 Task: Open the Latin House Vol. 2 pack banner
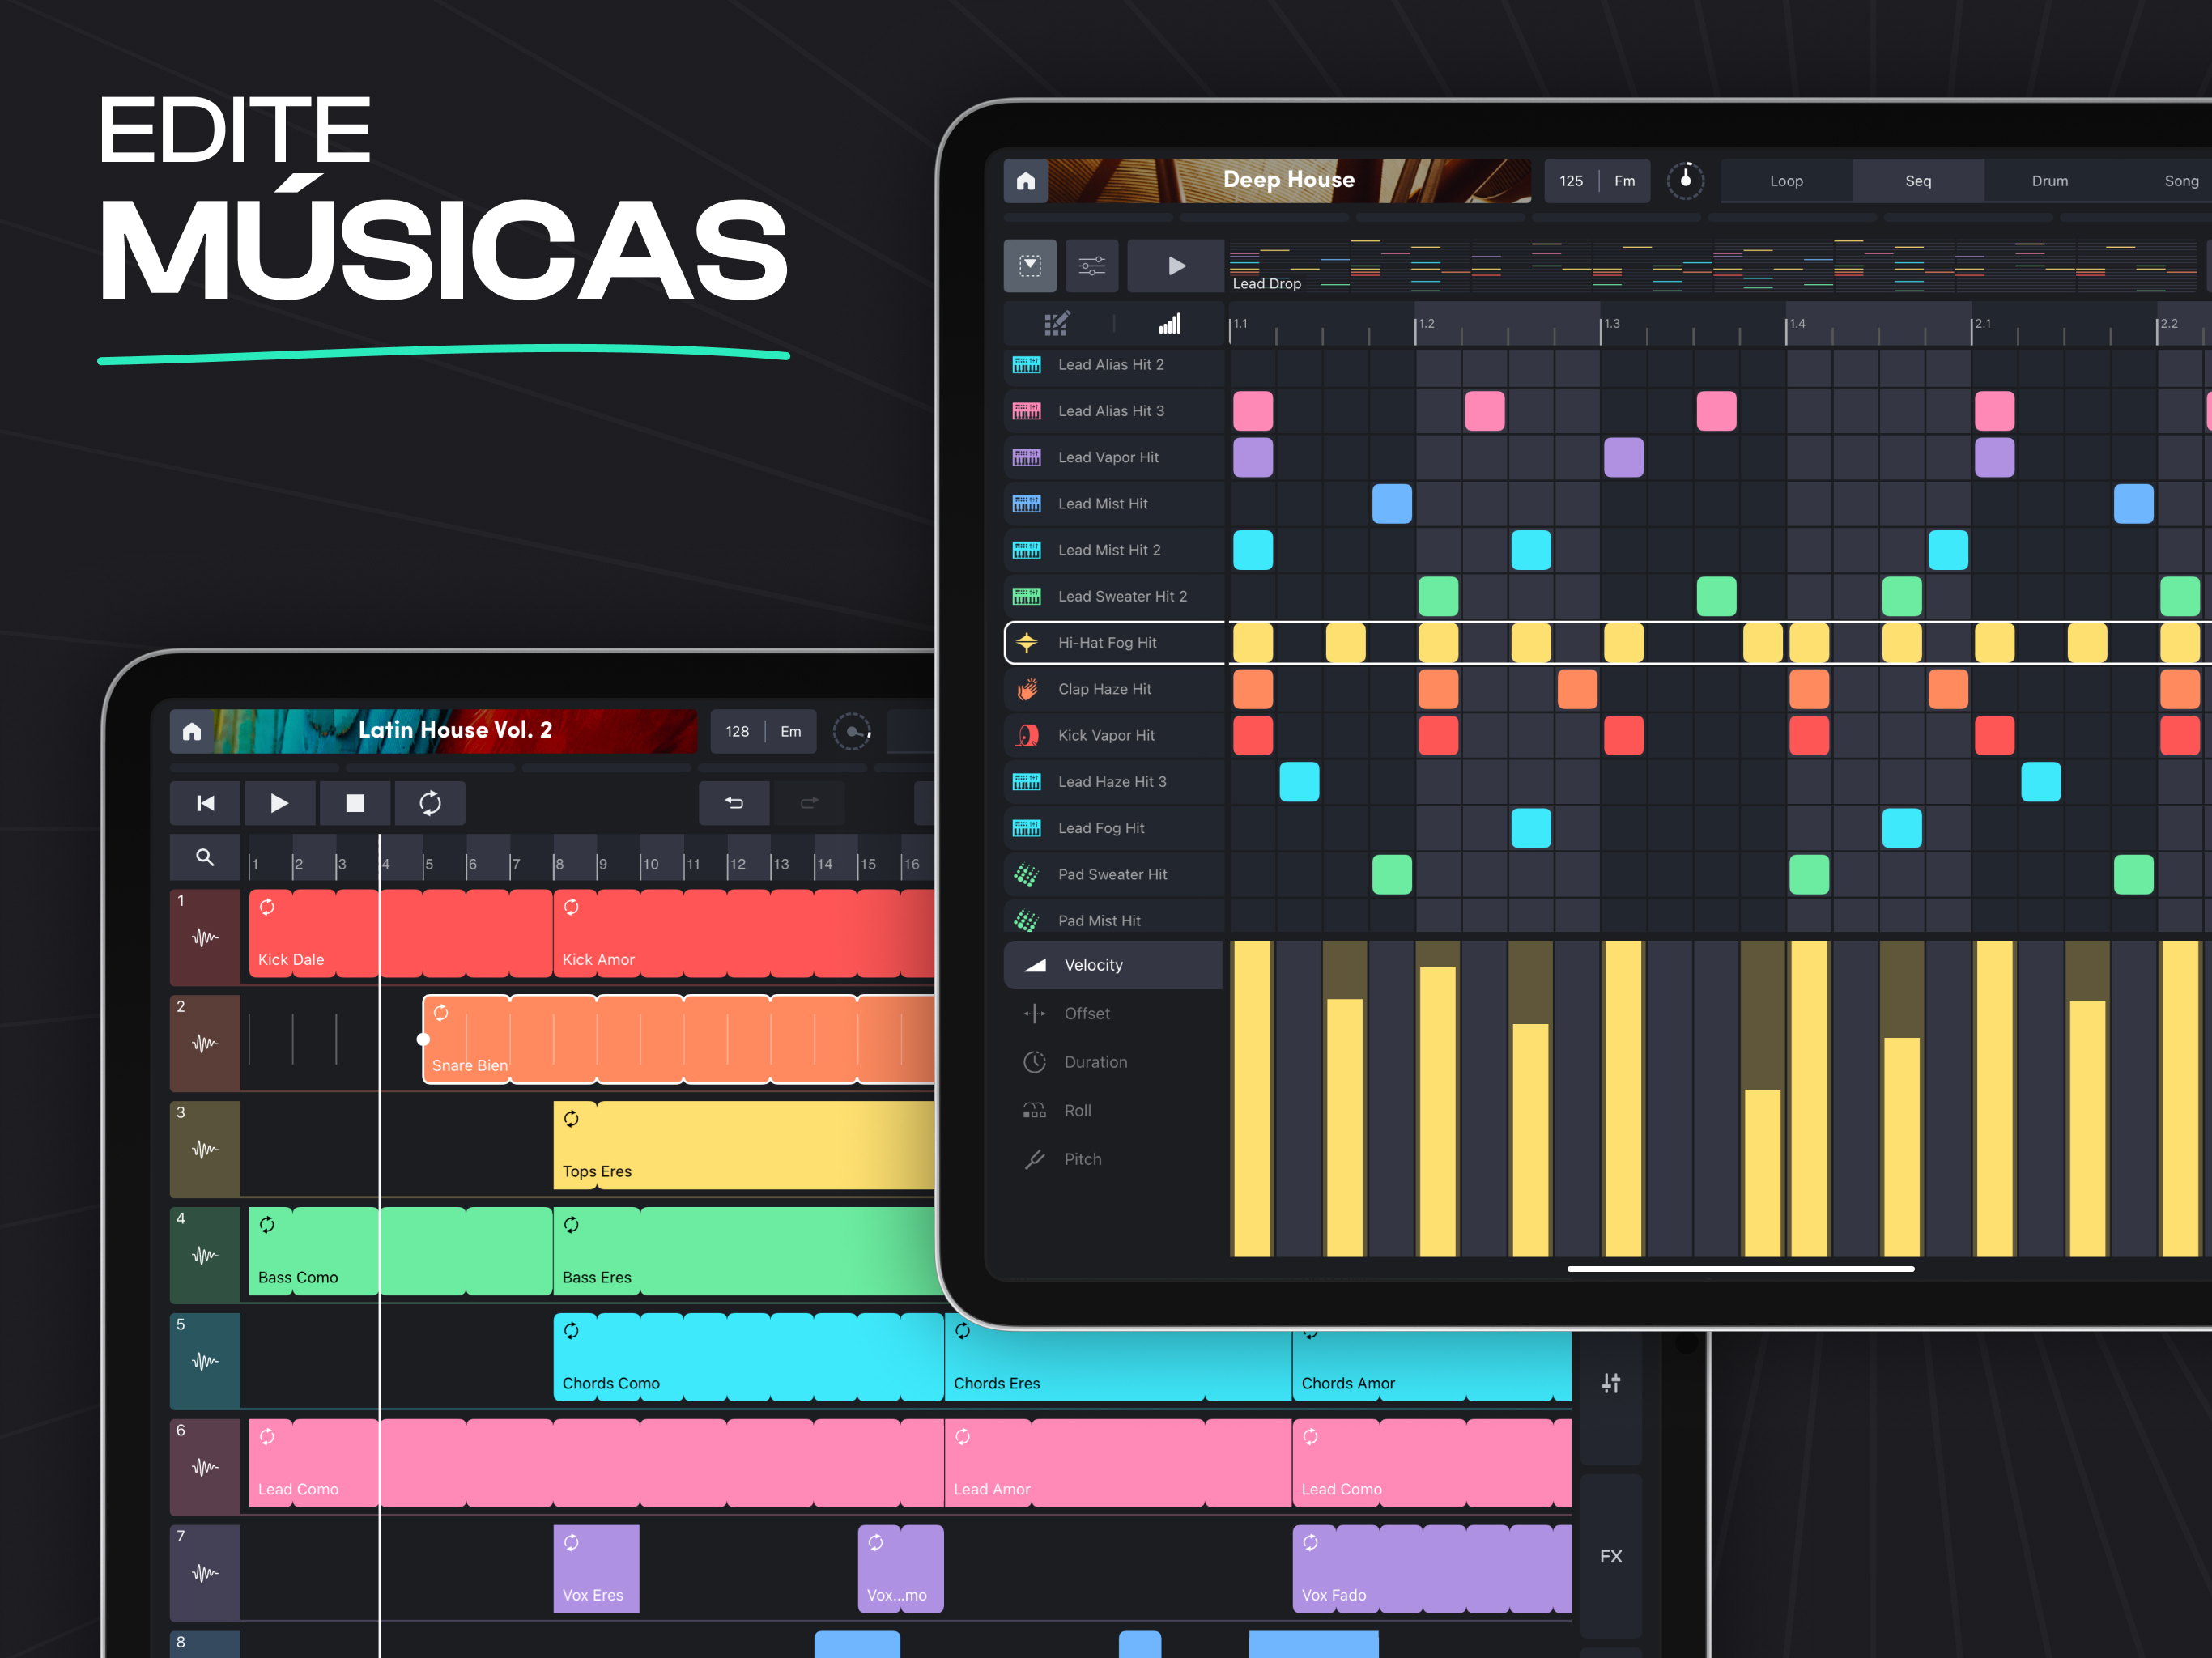click(455, 731)
